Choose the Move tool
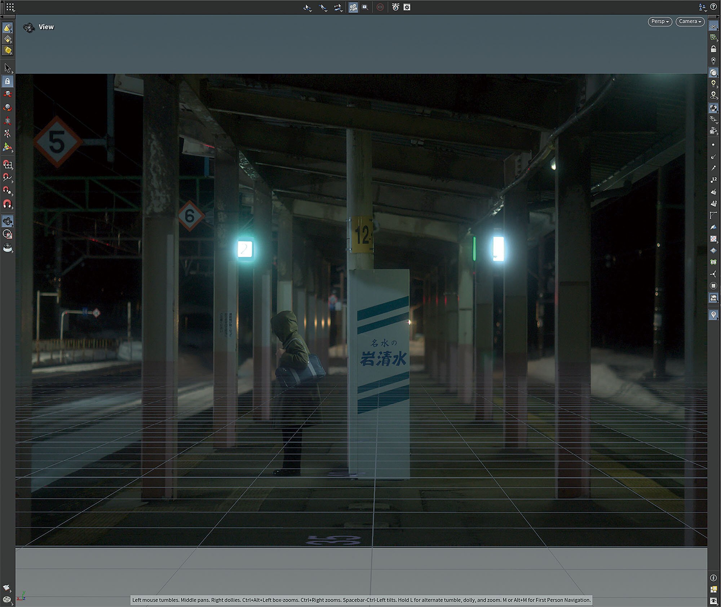The width and height of the screenshot is (721, 607). pyautogui.click(x=7, y=94)
